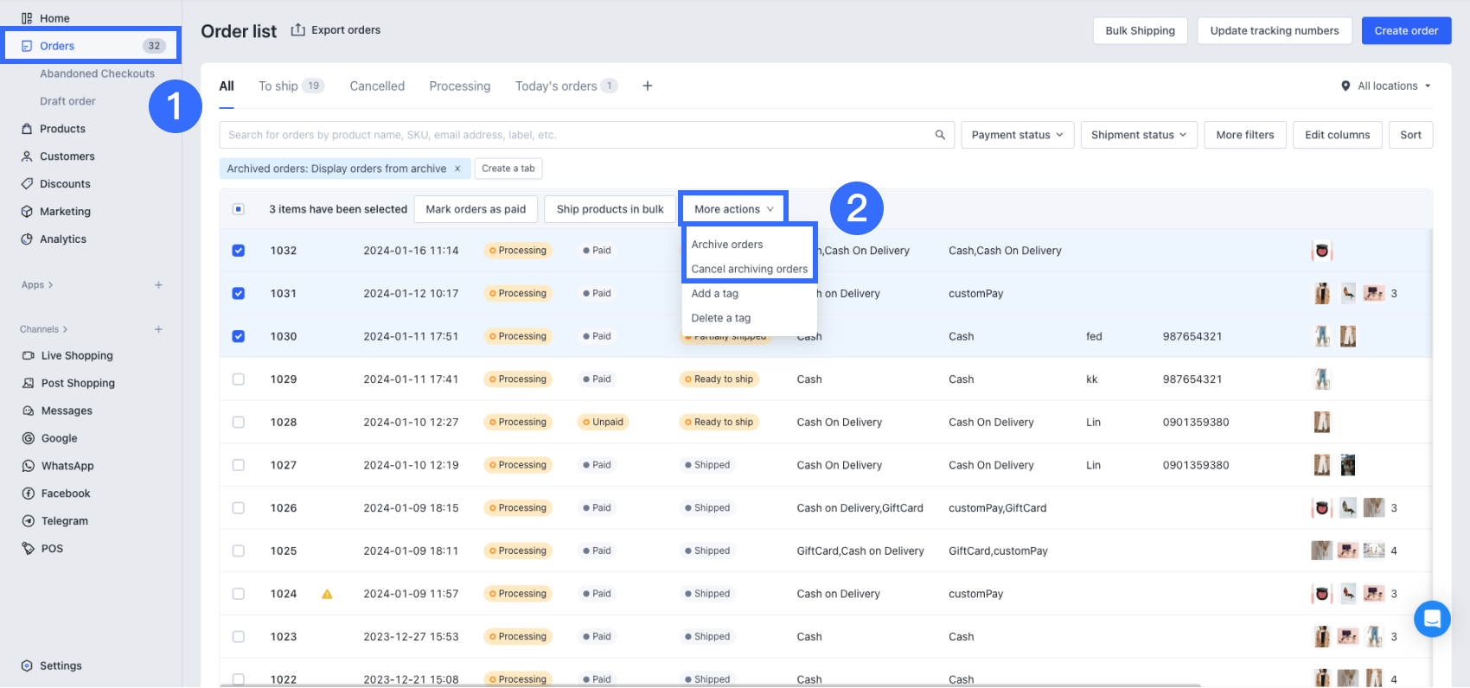The image size is (1470, 688).
Task: Click the search magnifier icon
Action: pyautogui.click(x=940, y=135)
